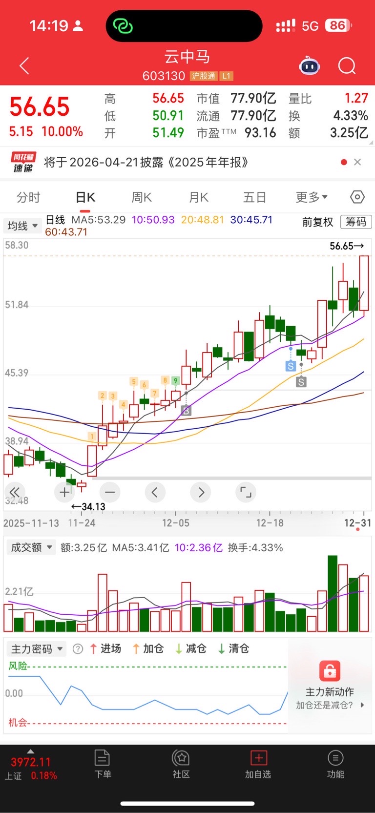Image resolution: width=375 pixels, height=813 pixels.
Task: Tap MA5:53.29 in chart legend
Action: tap(99, 220)
